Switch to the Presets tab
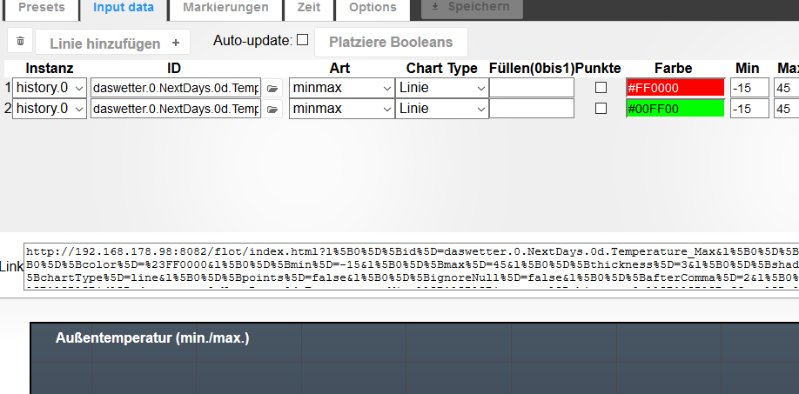Screen dimensions: 799x394 [x=41, y=8]
